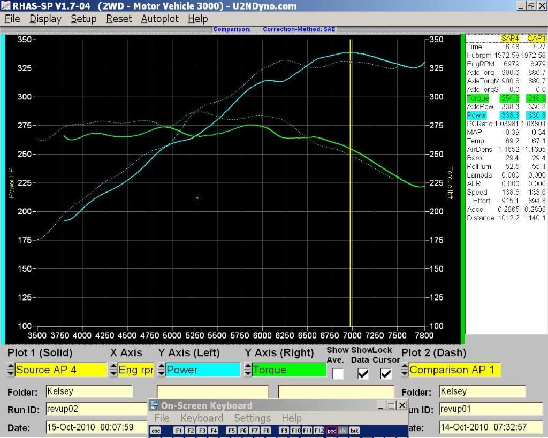Screen dimensions: 548x438
Task: Open On-Screen Keyboard Help menu
Action: click(292, 418)
